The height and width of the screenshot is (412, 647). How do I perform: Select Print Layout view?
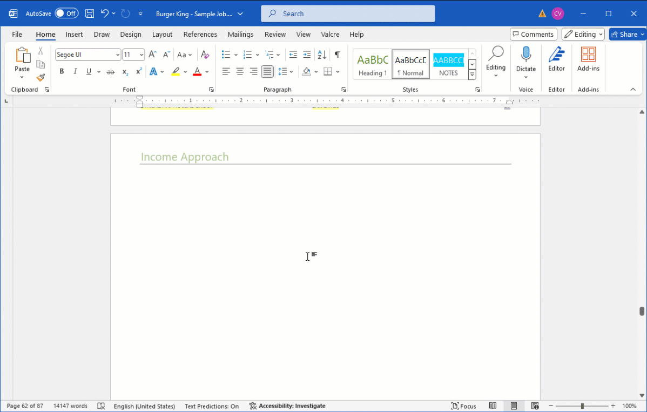tap(514, 406)
